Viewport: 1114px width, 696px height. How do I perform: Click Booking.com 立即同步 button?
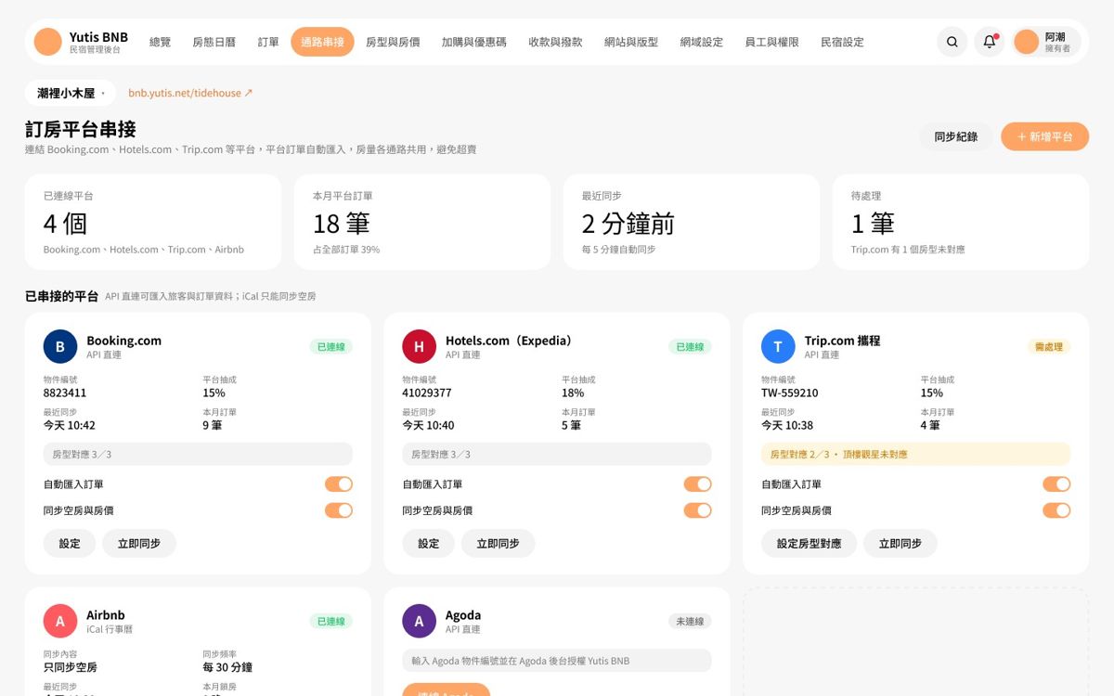tap(139, 544)
